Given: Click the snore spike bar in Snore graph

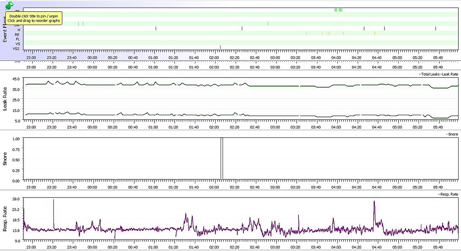Looking at the screenshot, I should pyautogui.click(x=222, y=158).
